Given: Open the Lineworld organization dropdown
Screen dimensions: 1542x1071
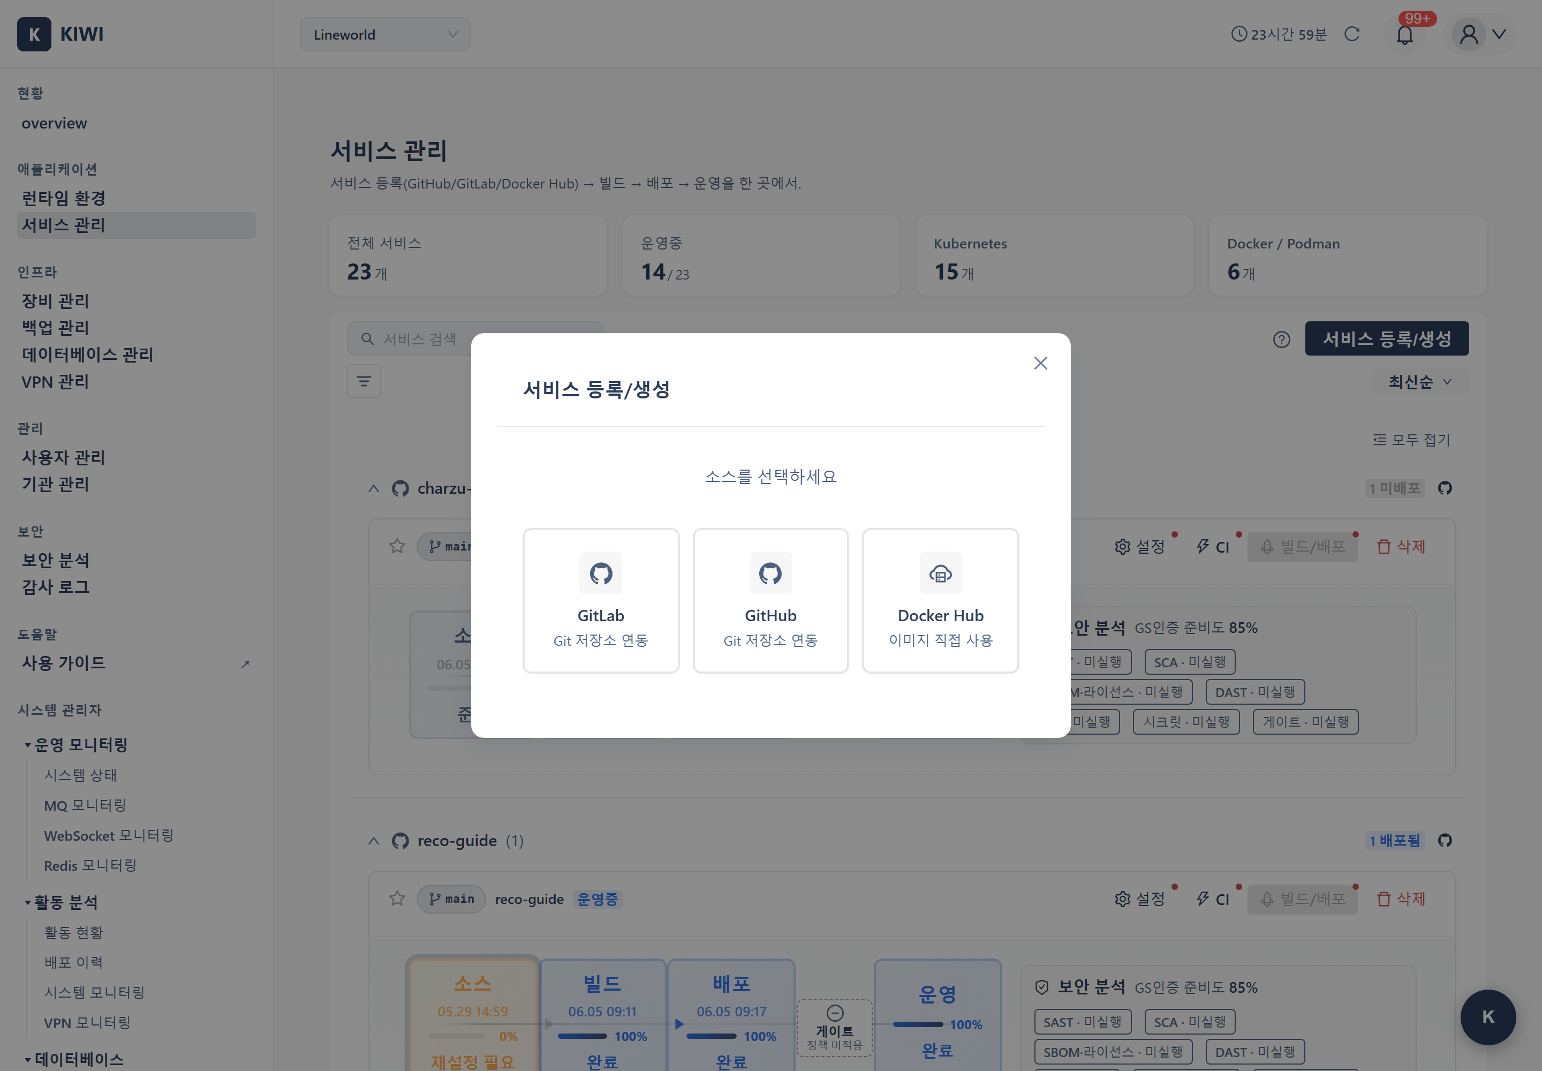Looking at the screenshot, I should pyautogui.click(x=385, y=34).
